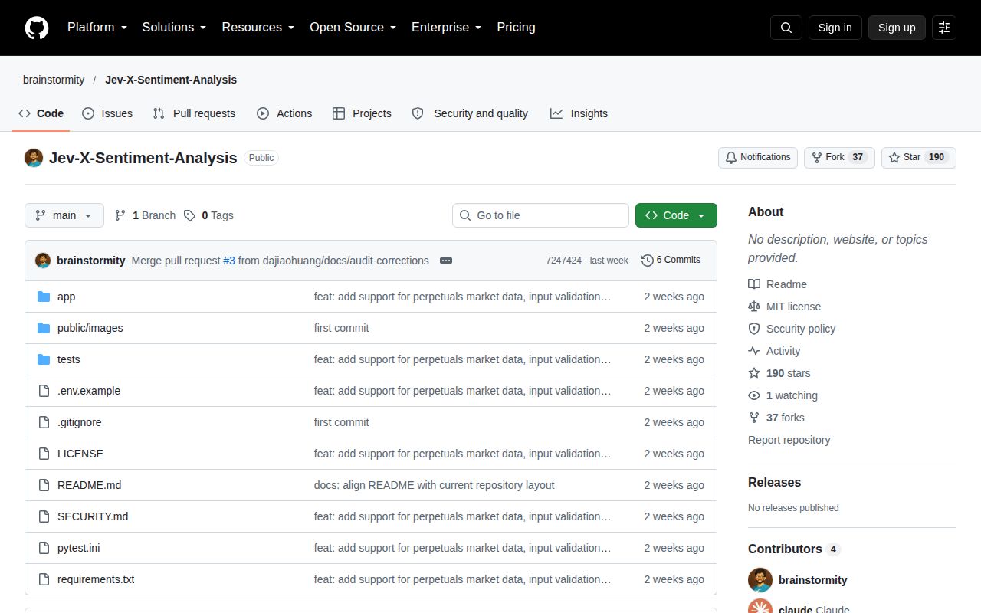View the 6 Commits history
The image size is (981, 613).
point(671,261)
